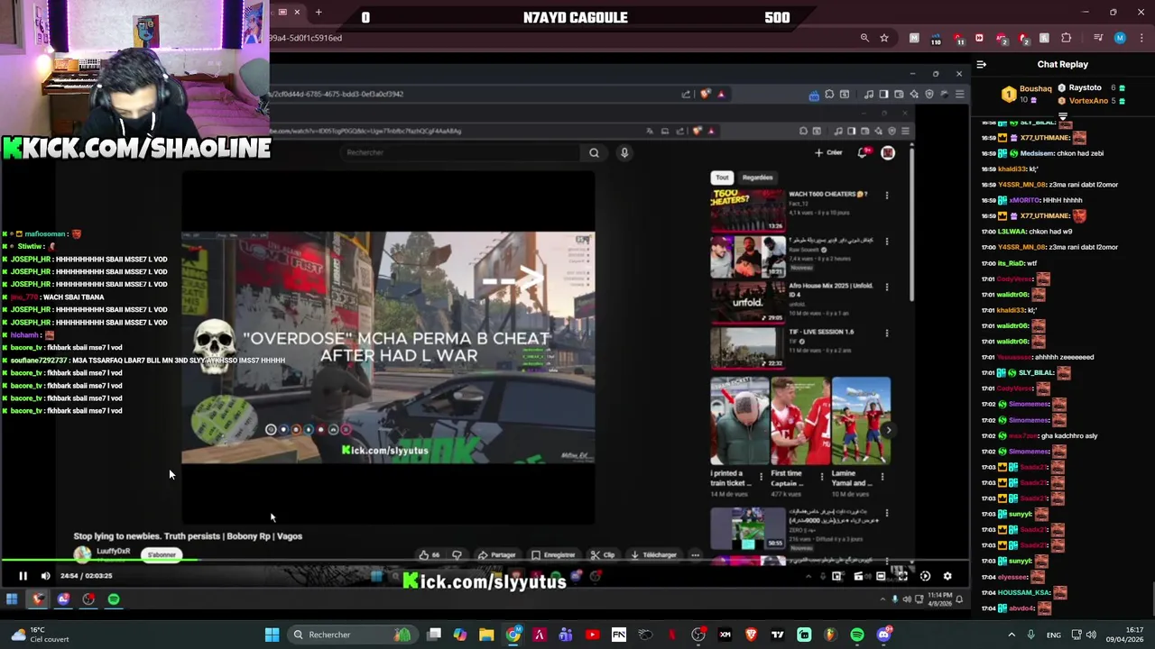The width and height of the screenshot is (1155, 649).
Task: Open the browser Extensions puzzle icon
Action: pos(1067,38)
